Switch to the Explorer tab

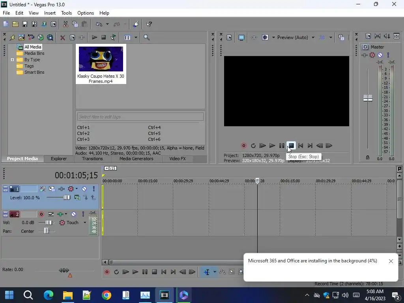[58, 159]
